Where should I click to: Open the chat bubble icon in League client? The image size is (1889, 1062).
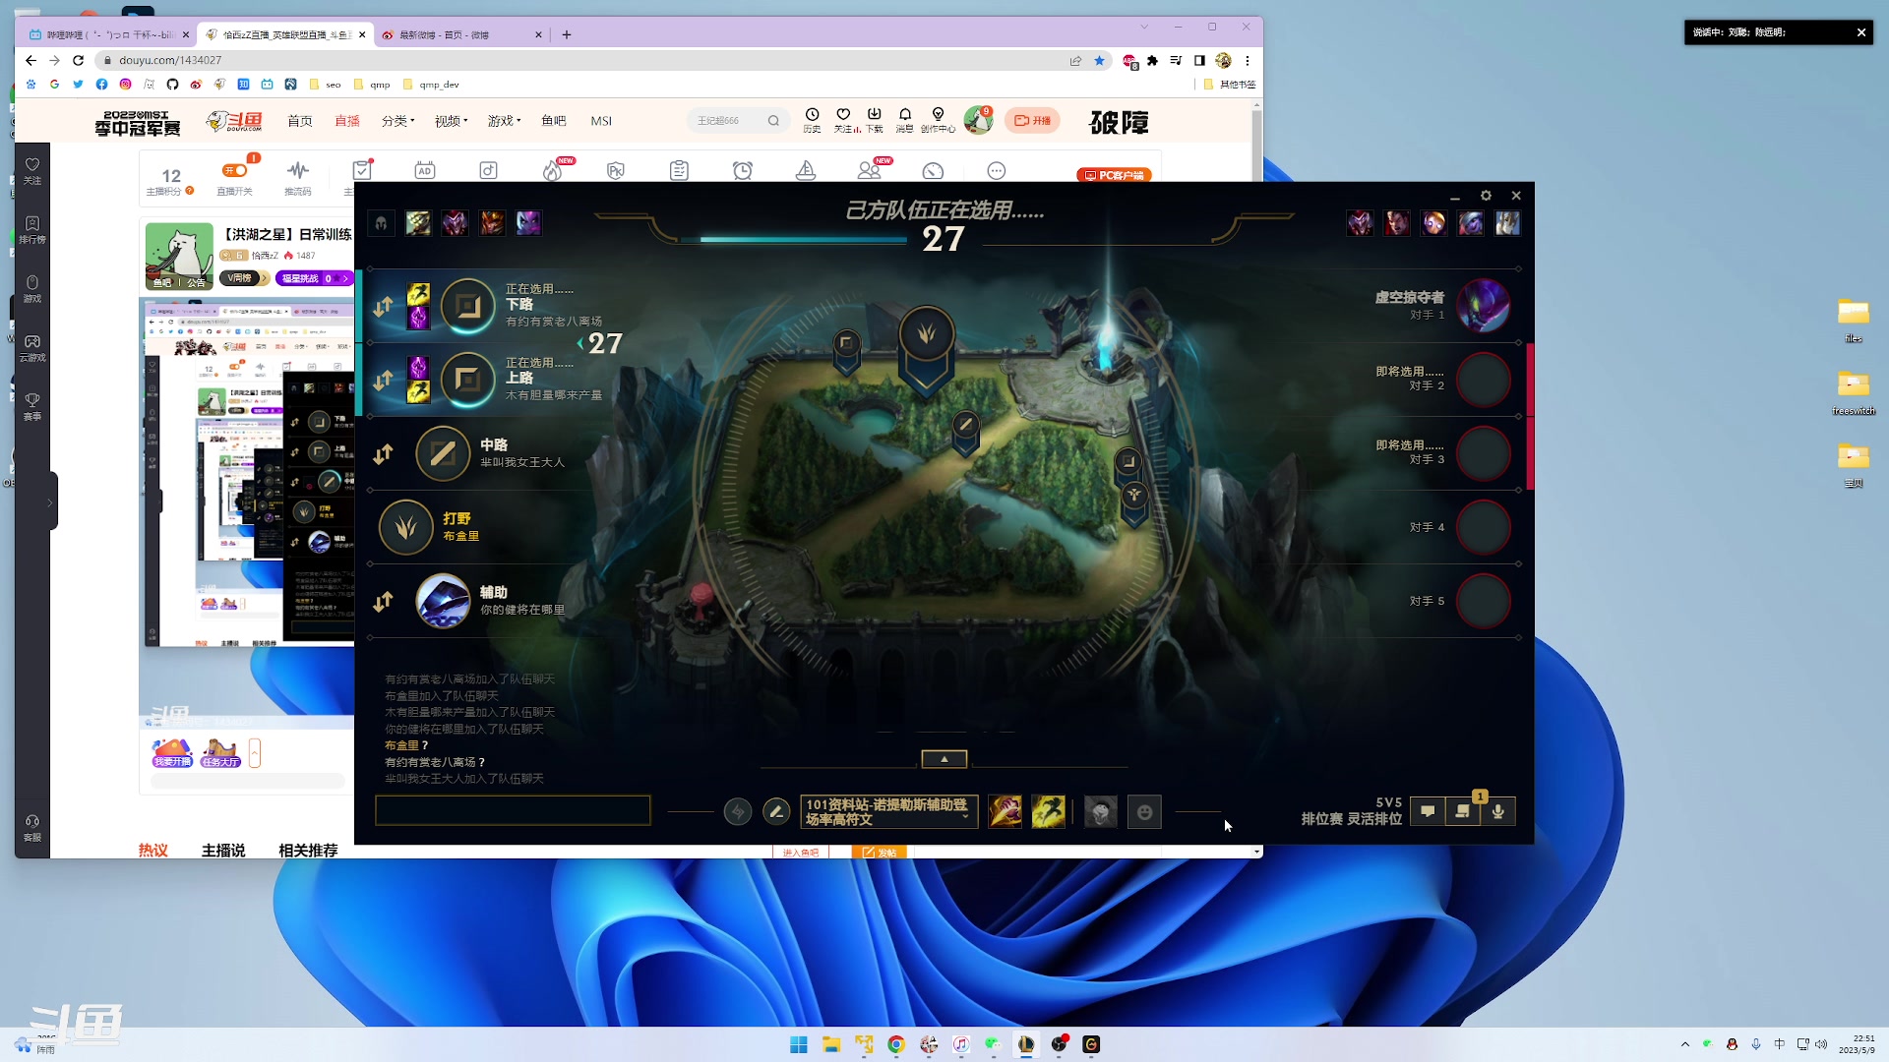pos(1428,811)
